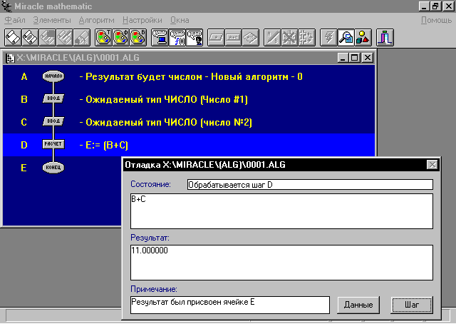Click the leftmost toolbar icon
This screenshot has width=456, height=324.
pos(14,37)
